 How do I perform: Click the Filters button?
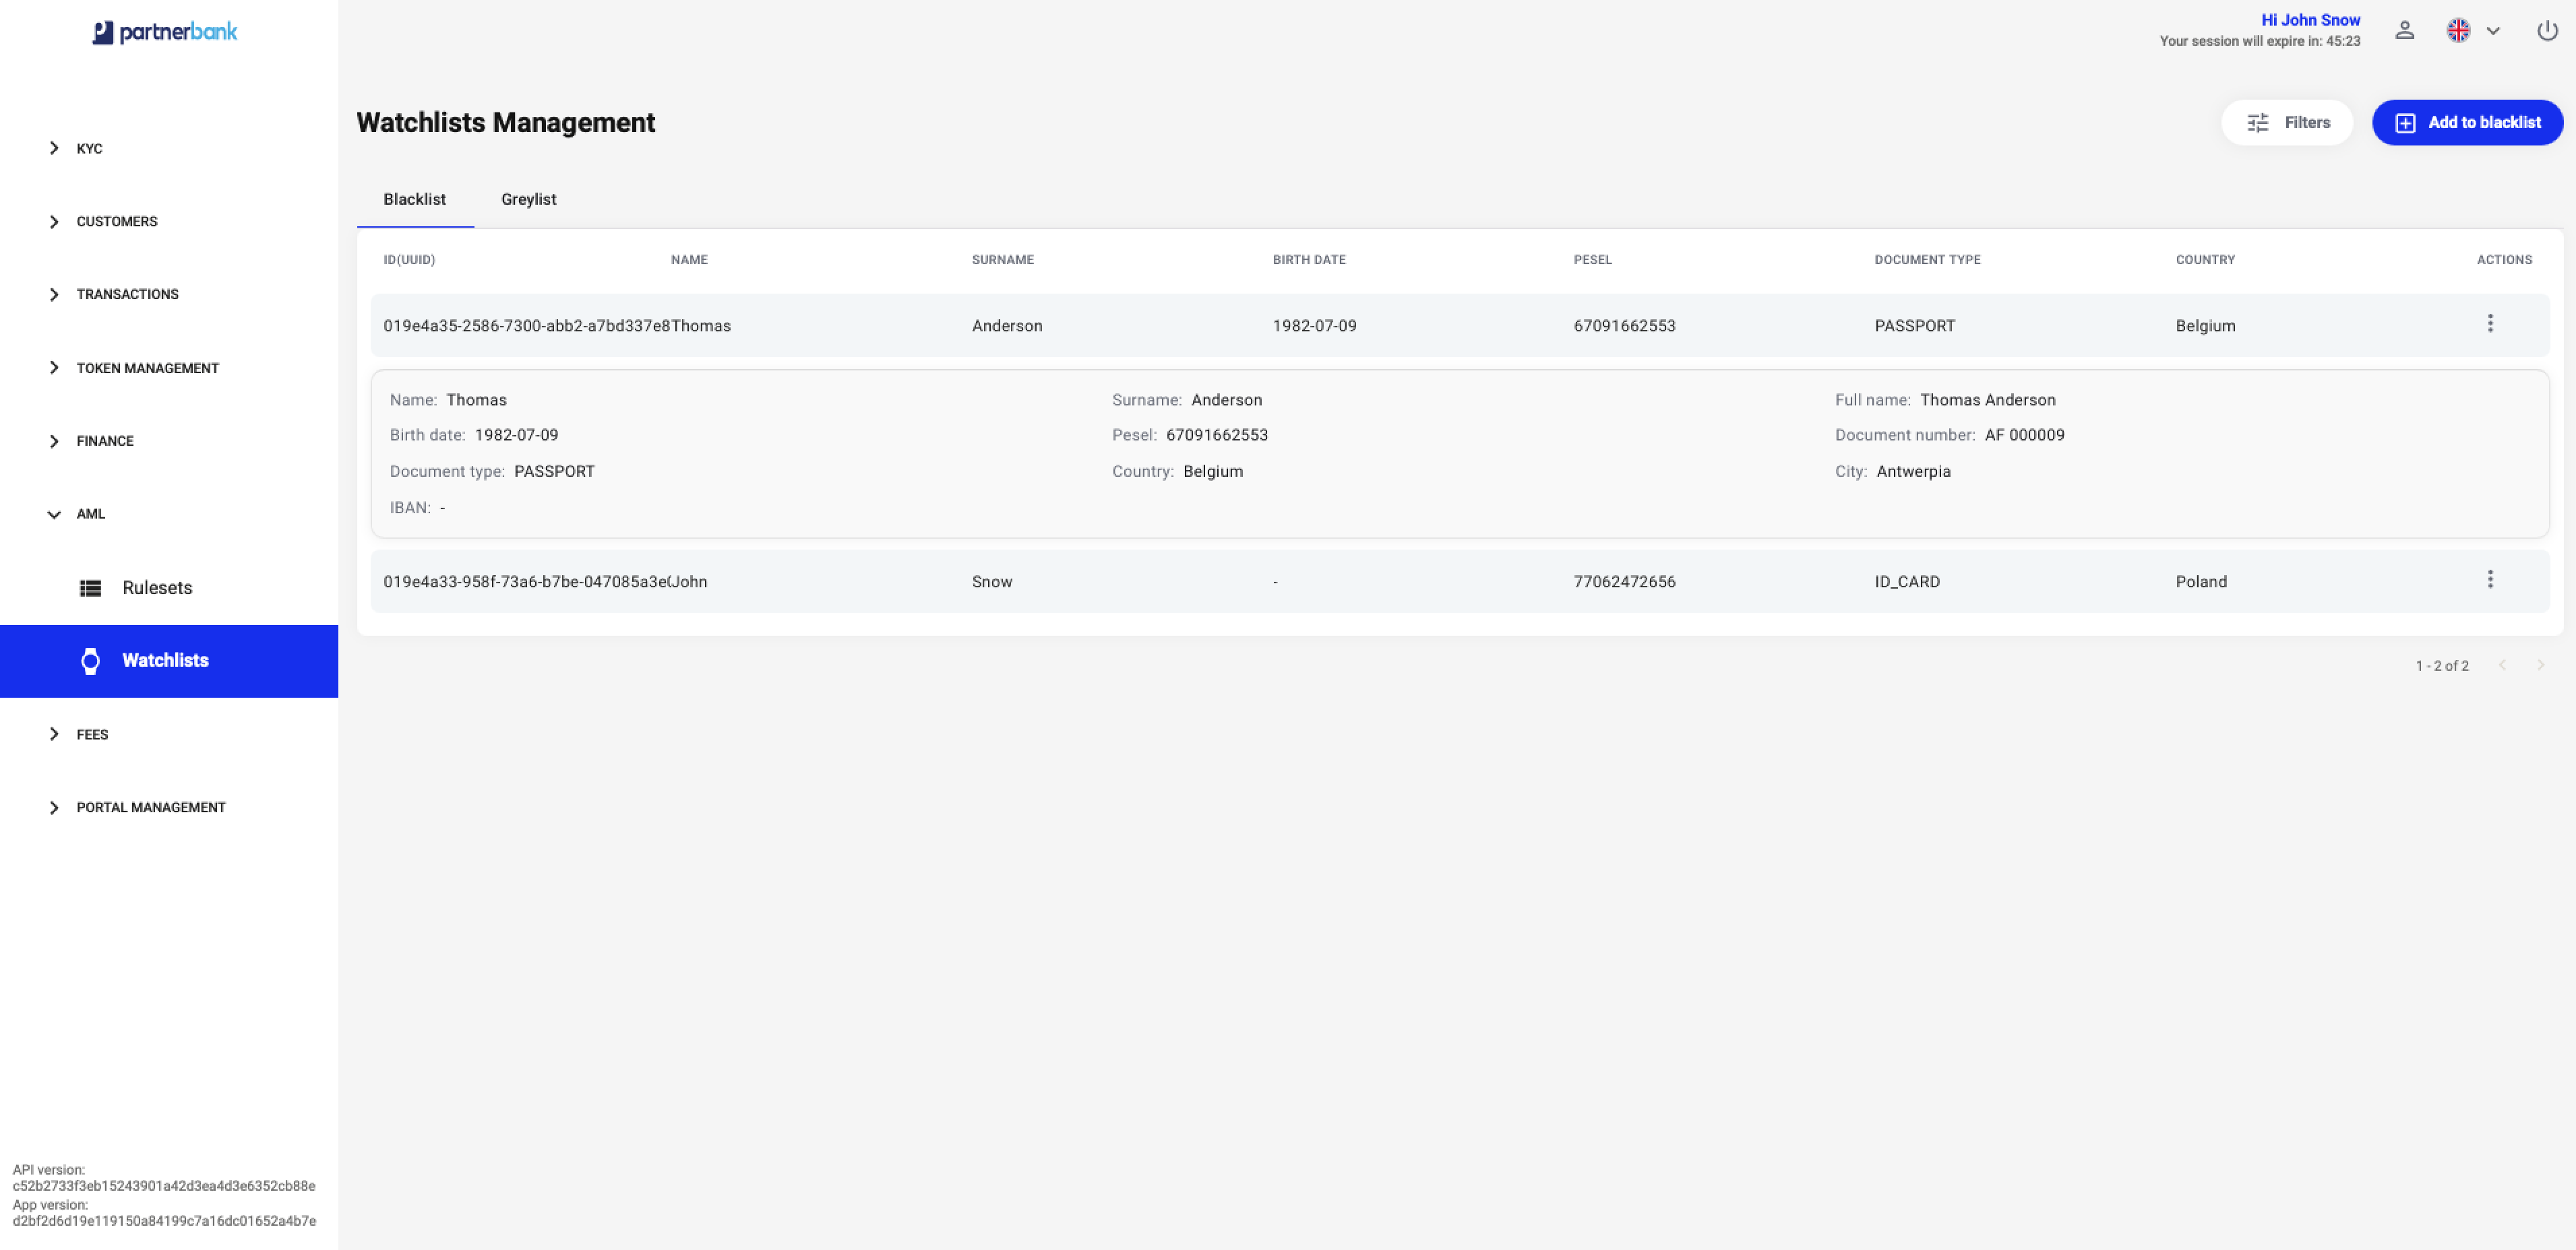(2286, 122)
